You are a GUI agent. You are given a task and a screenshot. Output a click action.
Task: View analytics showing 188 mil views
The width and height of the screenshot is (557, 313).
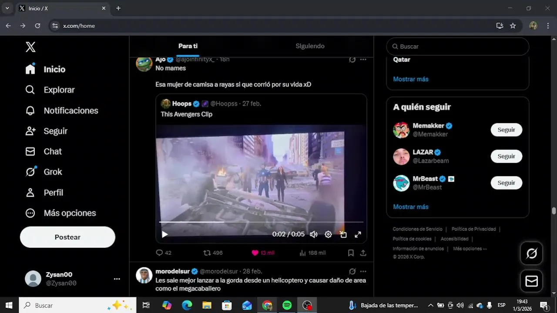pos(312,253)
